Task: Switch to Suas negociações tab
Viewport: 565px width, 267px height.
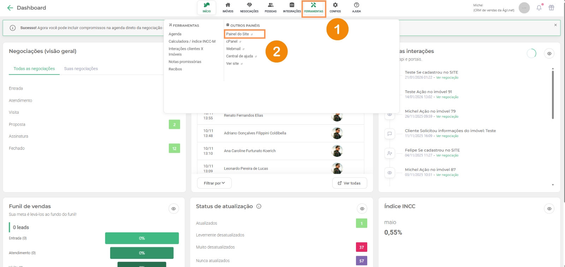Action: 81,69
